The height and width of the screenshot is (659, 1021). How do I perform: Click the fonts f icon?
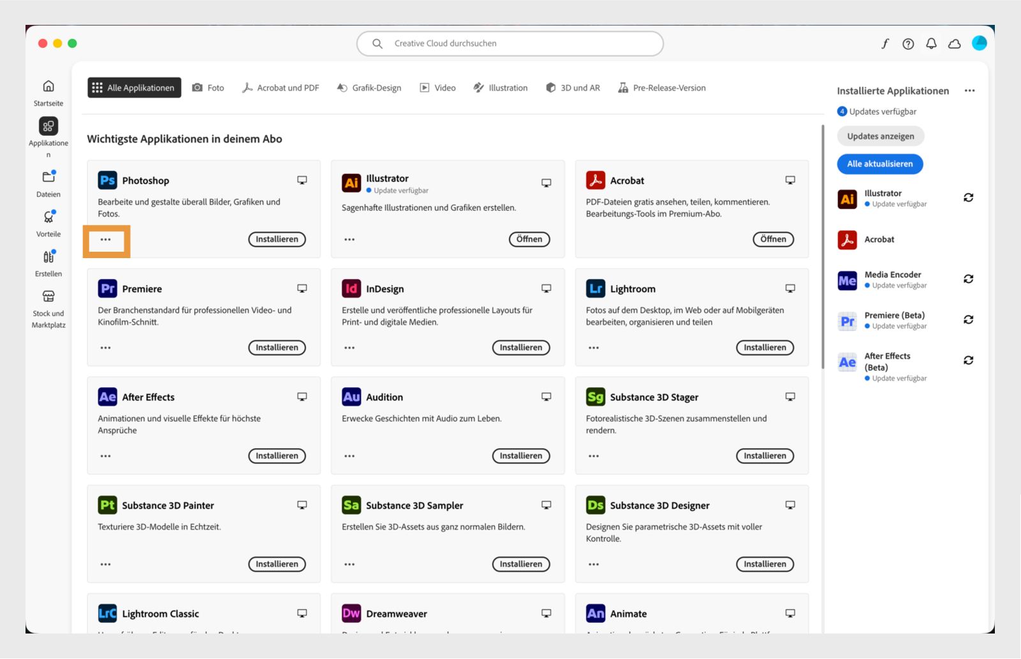click(x=885, y=43)
